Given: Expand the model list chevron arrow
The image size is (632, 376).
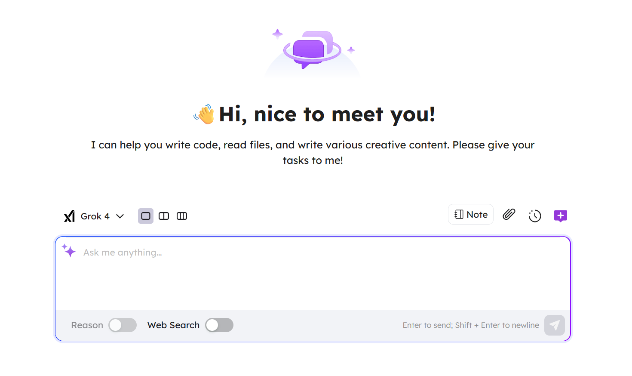Looking at the screenshot, I should (x=120, y=216).
